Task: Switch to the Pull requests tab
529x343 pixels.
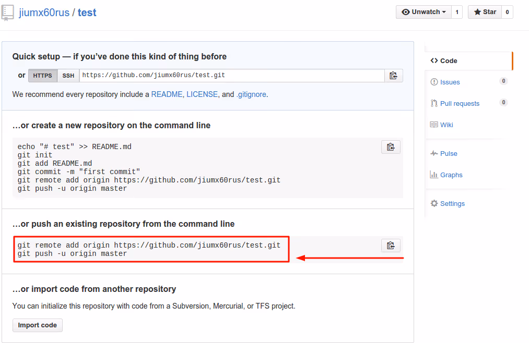Action: [459, 103]
